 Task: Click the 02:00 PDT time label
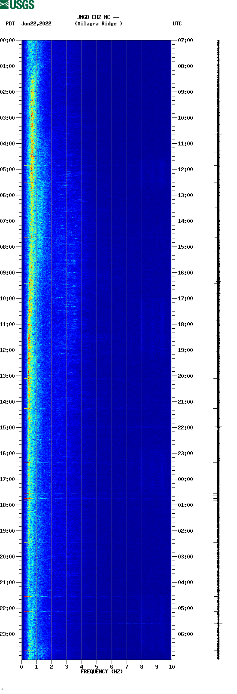(8, 92)
